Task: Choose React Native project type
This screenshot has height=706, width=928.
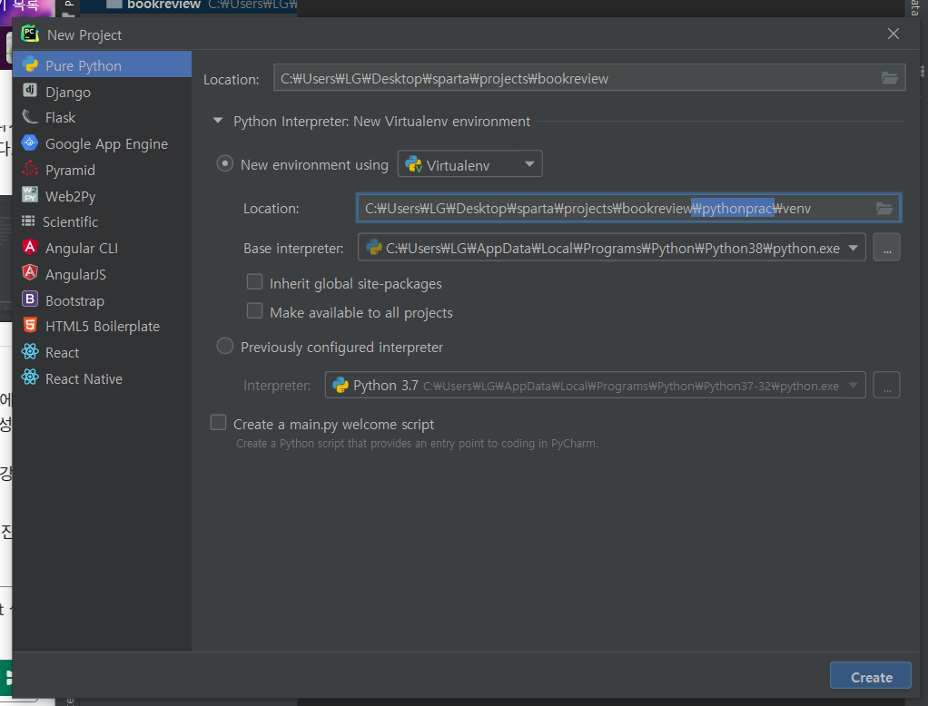Action: 102,378
